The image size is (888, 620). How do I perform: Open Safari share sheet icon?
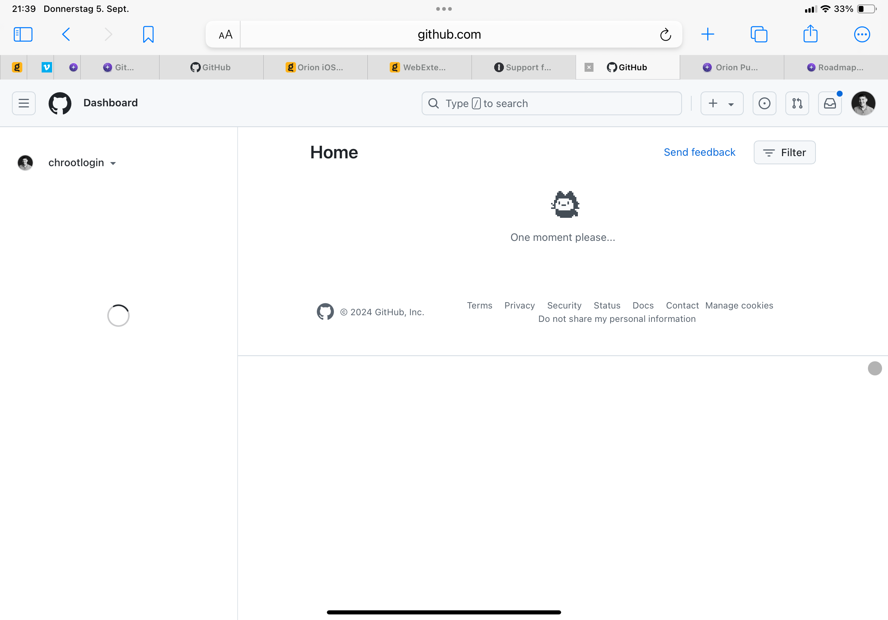click(x=810, y=35)
